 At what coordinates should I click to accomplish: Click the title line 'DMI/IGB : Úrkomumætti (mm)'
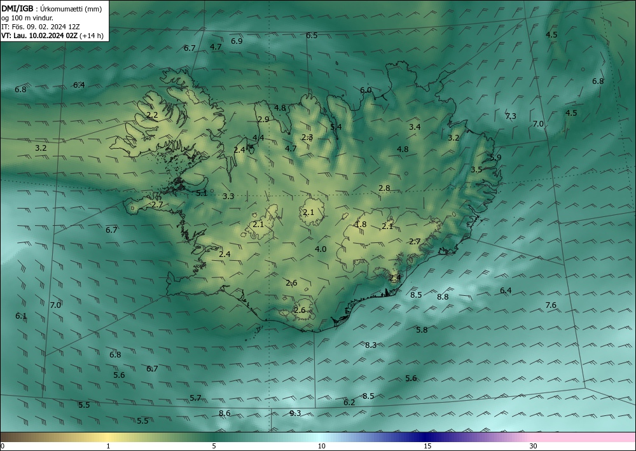(x=52, y=9)
